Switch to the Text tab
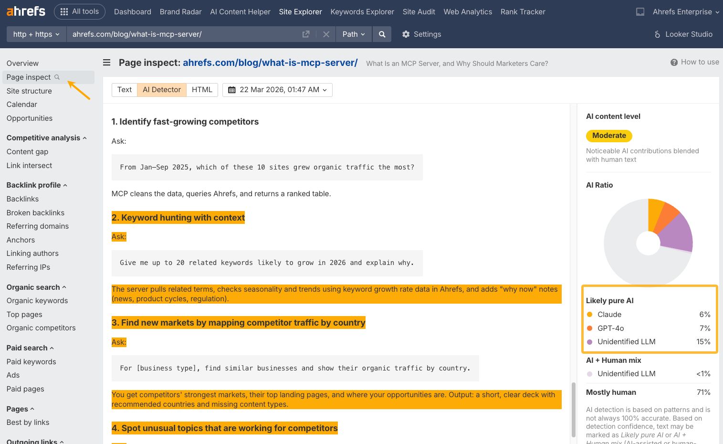The width and height of the screenshot is (723, 444). coord(124,90)
